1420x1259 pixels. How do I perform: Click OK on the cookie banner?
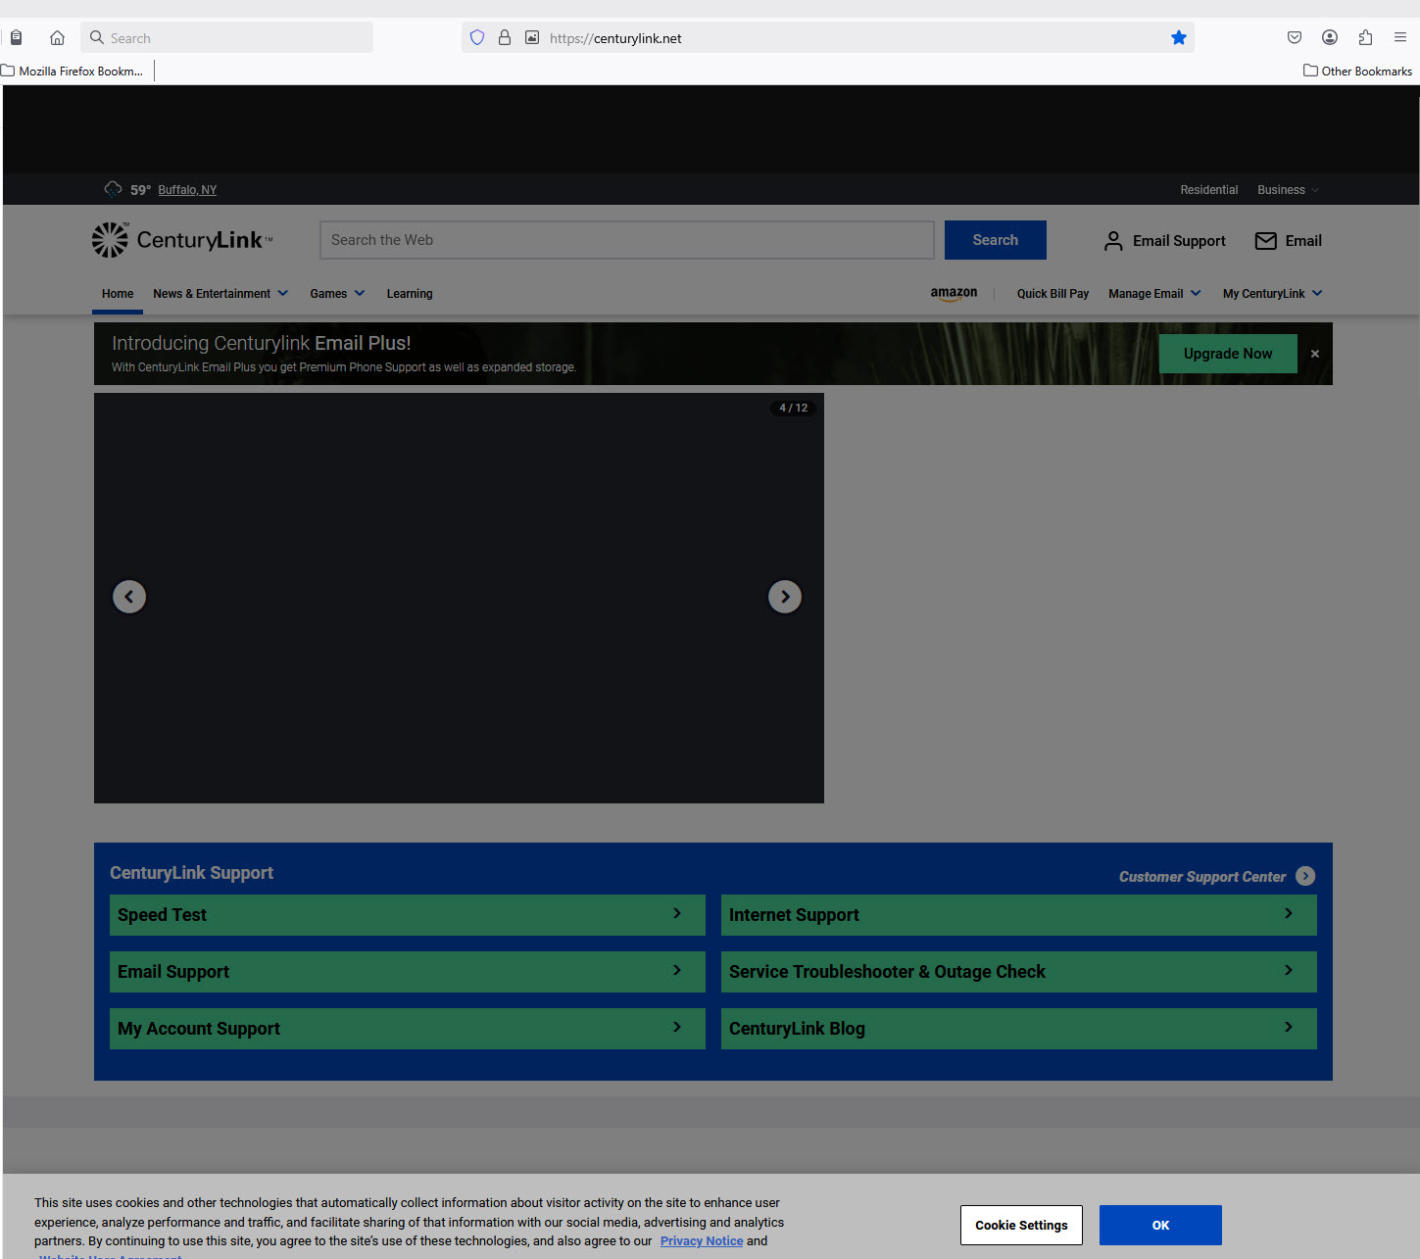coord(1160,1226)
